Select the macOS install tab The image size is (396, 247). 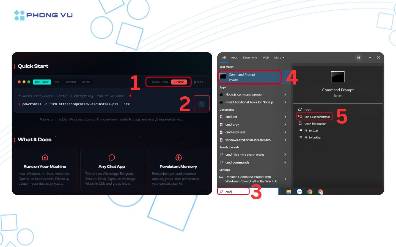[x=86, y=82]
